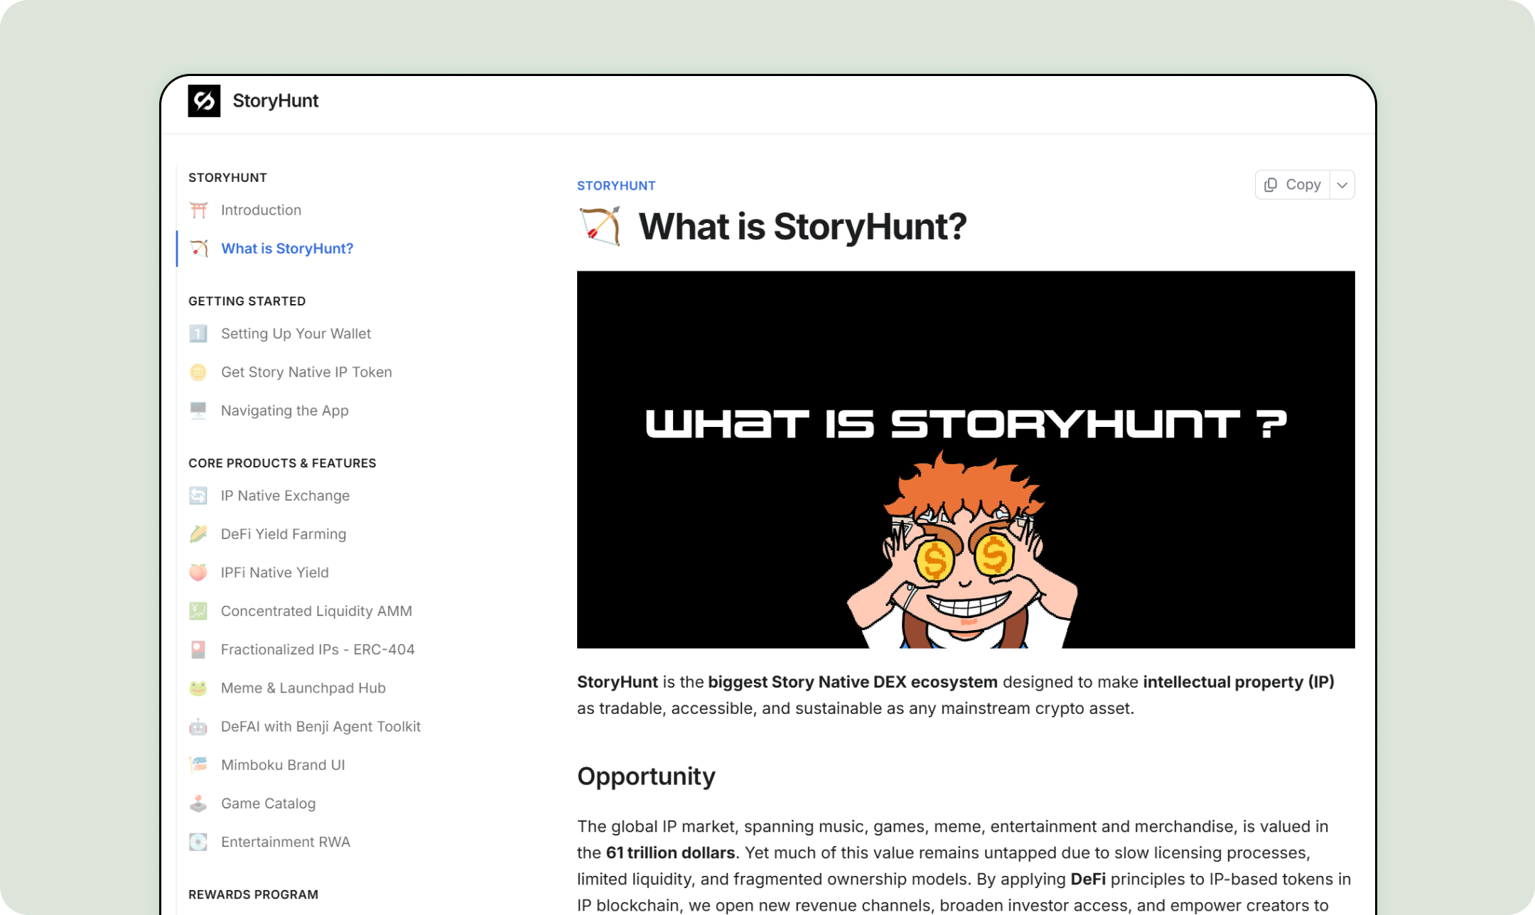Click the Opportunity section heading
1535x915 pixels.
(x=646, y=776)
